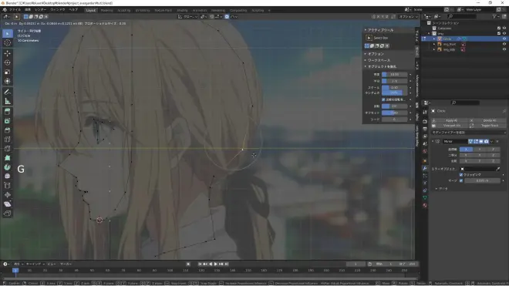Viewport: 509px width, 286px height.
Task: Select the Inset Faces tool
Action: coord(8,121)
